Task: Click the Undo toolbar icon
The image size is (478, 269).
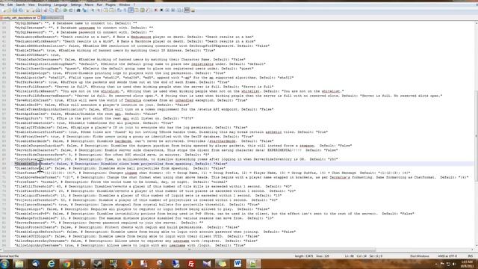Action: (x=65, y=10)
